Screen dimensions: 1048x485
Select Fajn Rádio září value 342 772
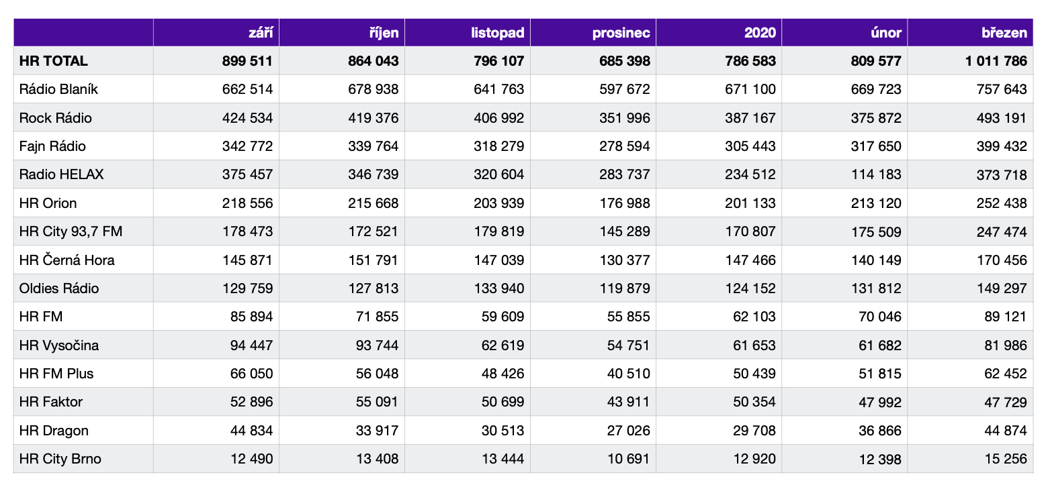(247, 146)
